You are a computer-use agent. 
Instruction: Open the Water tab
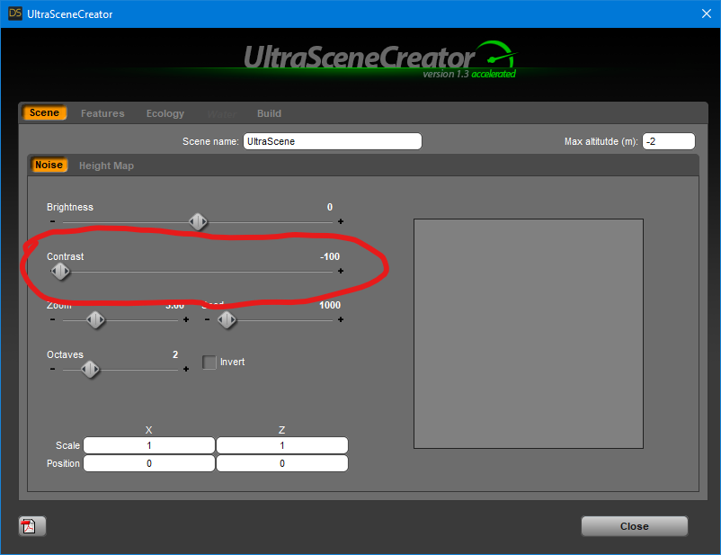[x=222, y=113]
